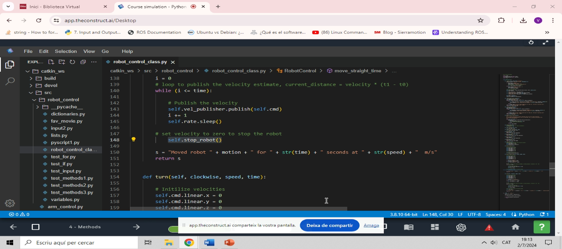Image resolution: width=562 pixels, height=249 pixels.
Task: Click the Chrome address bar
Action: [267, 21]
